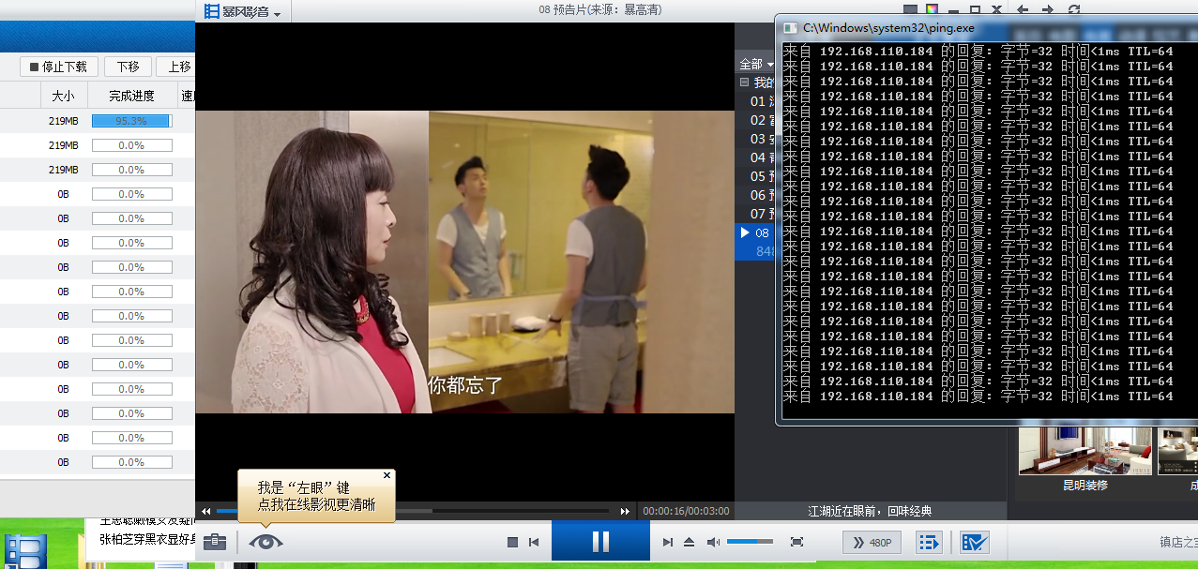Click 下移 button in download manager
The width and height of the screenshot is (1198, 569).
[x=128, y=67]
